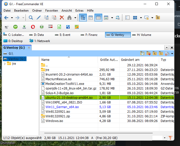Click the copy files toolbar icon
This screenshot has height=146, width=180.
46,18
